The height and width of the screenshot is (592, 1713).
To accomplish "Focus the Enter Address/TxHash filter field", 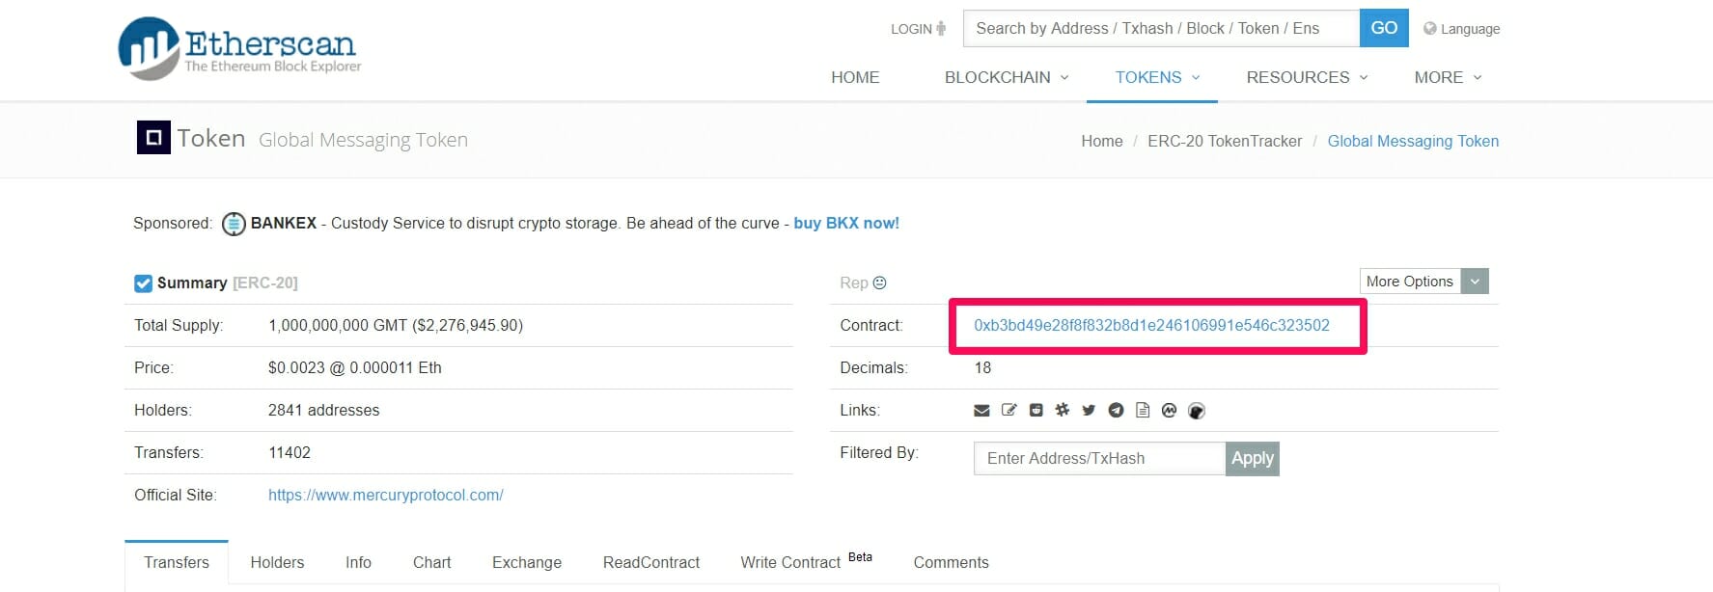I will coord(1099,458).
